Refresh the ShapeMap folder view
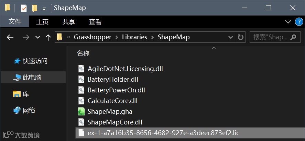 (x=241, y=37)
